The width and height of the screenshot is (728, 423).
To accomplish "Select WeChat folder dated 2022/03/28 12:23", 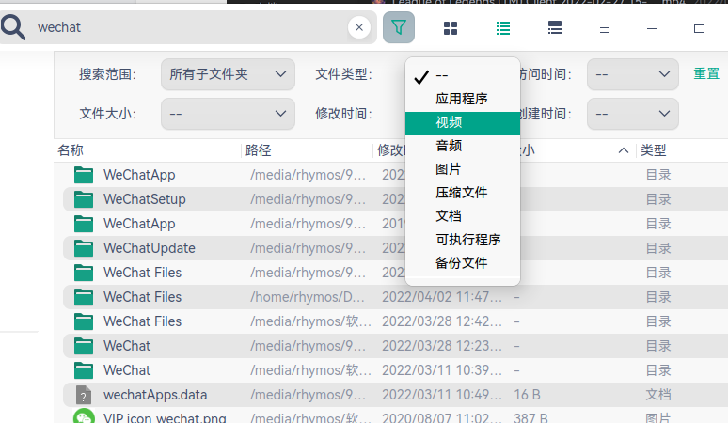I will point(396,346).
